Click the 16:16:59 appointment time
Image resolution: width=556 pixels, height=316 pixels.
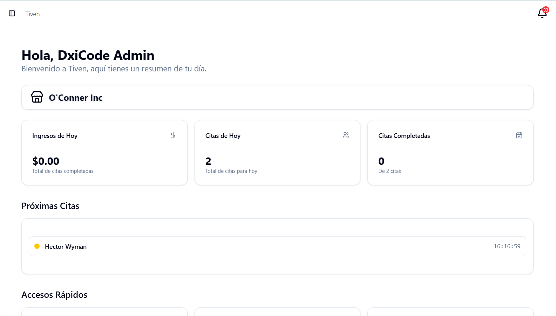pos(507,246)
